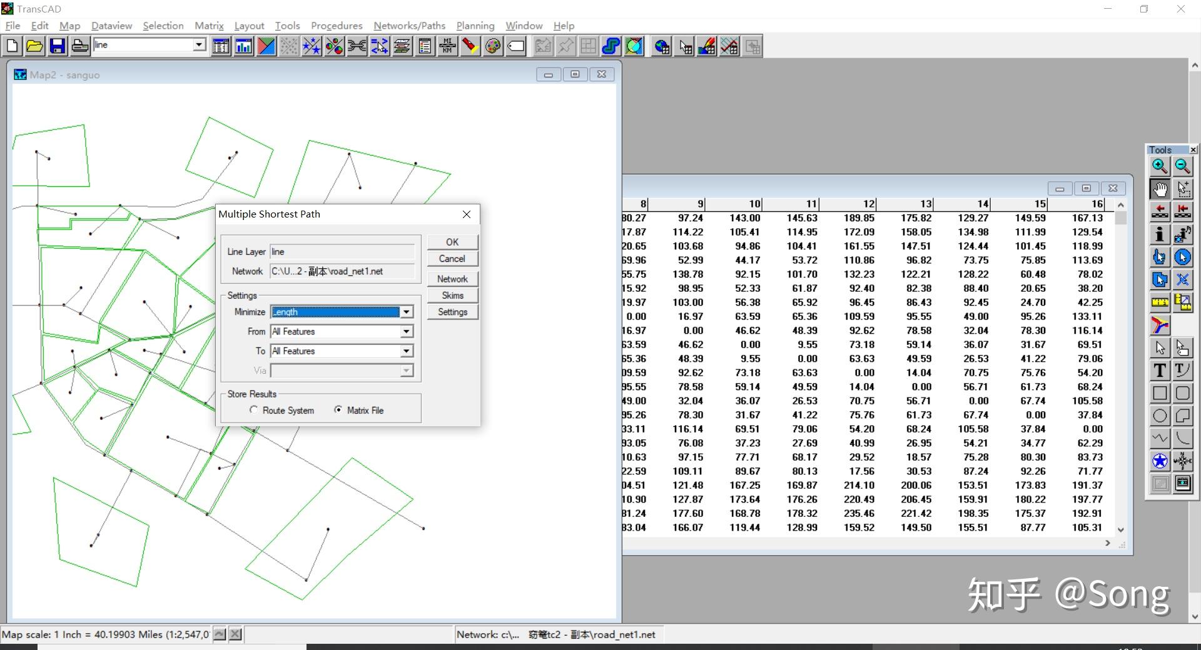Select Route System radio button
This screenshot has width=1201, height=650.
(253, 410)
